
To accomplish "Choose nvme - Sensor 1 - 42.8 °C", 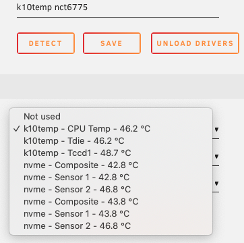I will coord(111,178).
